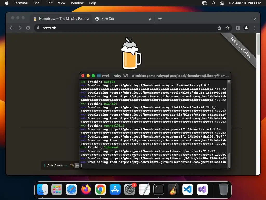Go back in Chrome
The image size is (266, 200).
pos(11,28)
